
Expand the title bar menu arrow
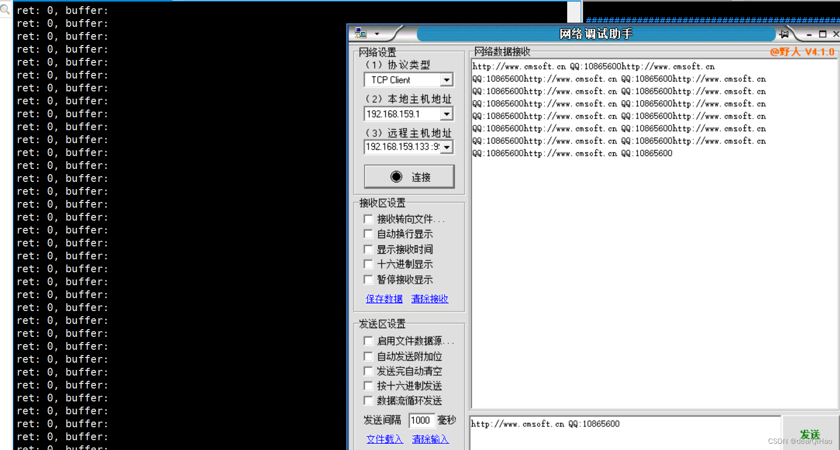coord(377,34)
